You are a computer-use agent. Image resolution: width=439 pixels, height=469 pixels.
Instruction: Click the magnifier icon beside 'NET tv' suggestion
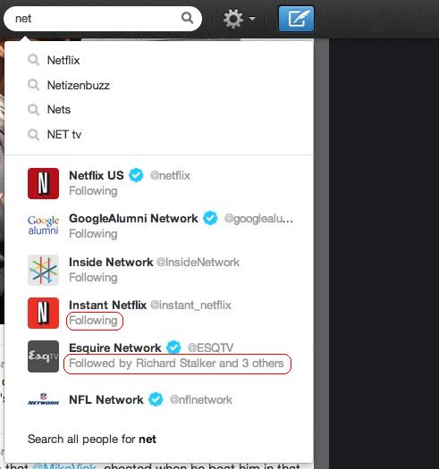pyautogui.click(x=34, y=135)
